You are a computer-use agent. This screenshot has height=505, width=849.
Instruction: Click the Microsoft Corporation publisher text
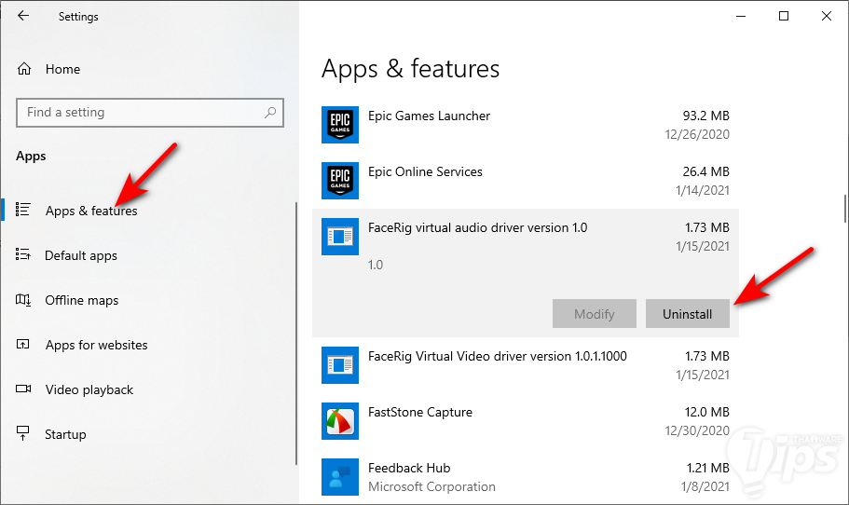(431, 486)
